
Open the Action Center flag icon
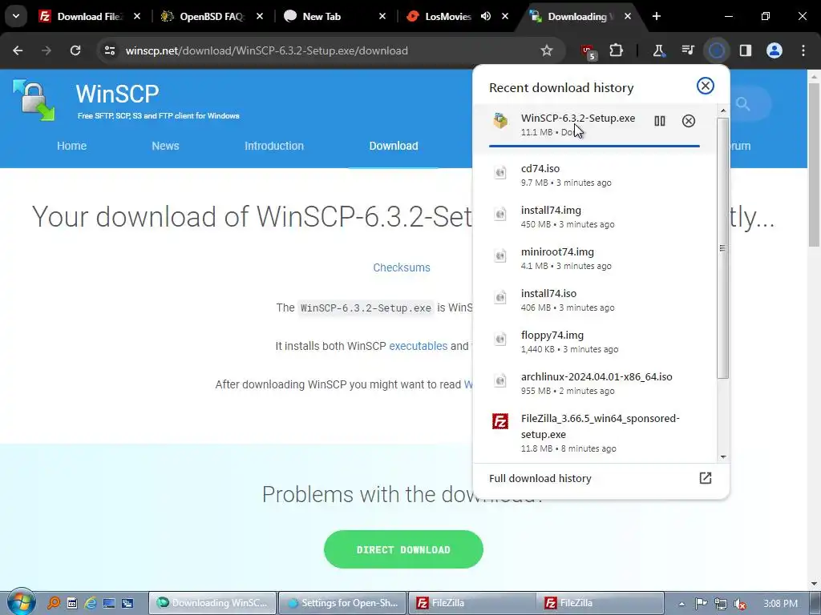(x=701, y=604)
